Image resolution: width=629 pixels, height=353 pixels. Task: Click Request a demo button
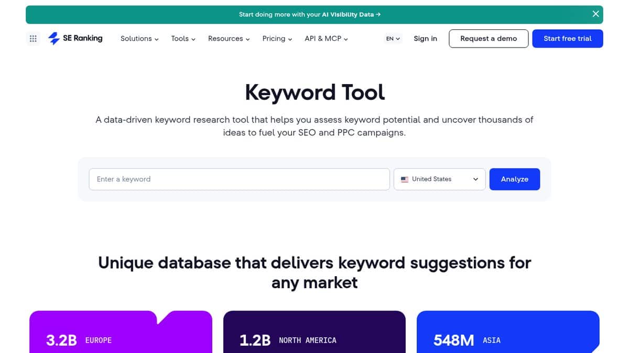489,39
